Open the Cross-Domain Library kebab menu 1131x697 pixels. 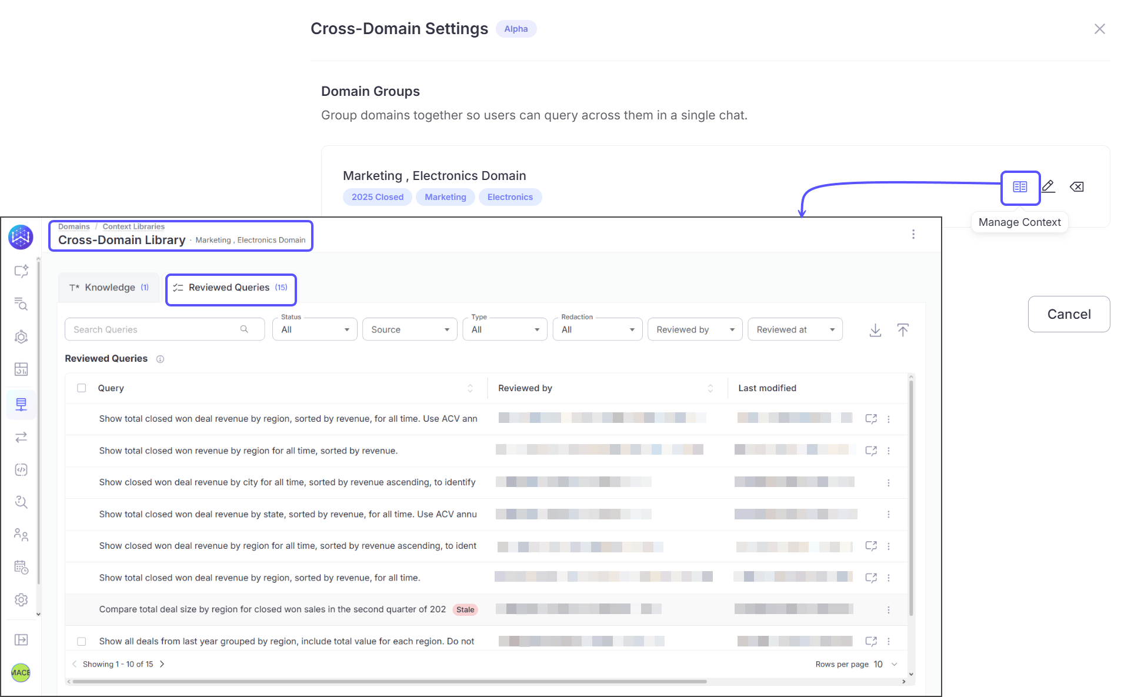[913, 234]
